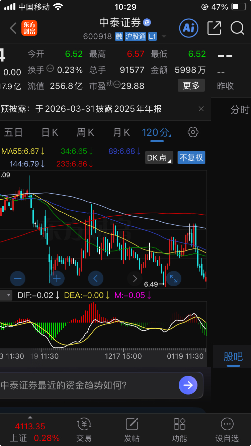This screenshot has width=251, height=446.
Task: Tap the 东方财富 orange logo
Action: [x=29, y=28]
